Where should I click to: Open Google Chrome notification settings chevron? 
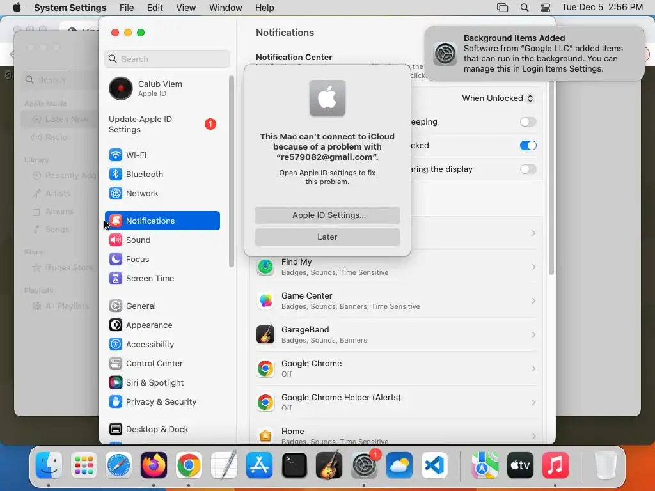pyautogui.click(x=533, y=368)
